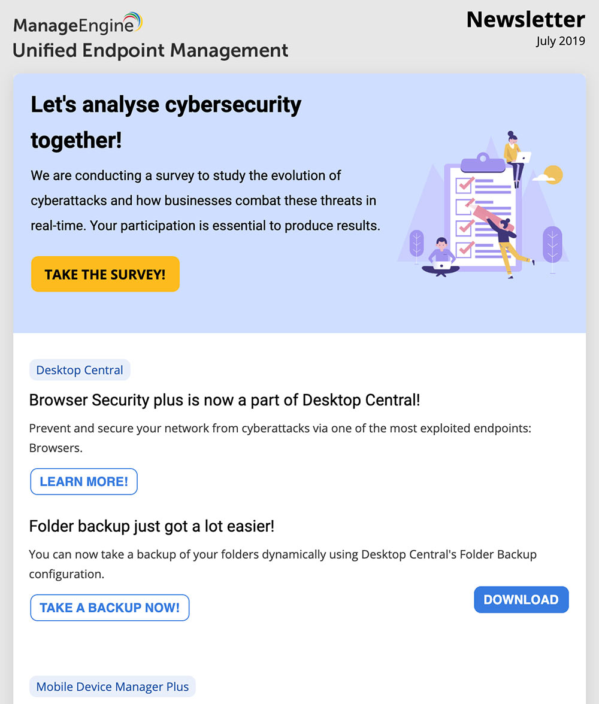Click the ManageEngine logo

78,24
